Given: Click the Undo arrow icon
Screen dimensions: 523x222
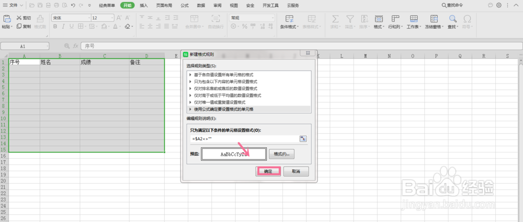Looking at the screenshot, I should click(x=73, y=5).
